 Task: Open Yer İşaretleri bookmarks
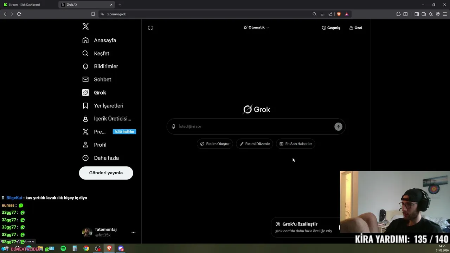coord(103,106)
